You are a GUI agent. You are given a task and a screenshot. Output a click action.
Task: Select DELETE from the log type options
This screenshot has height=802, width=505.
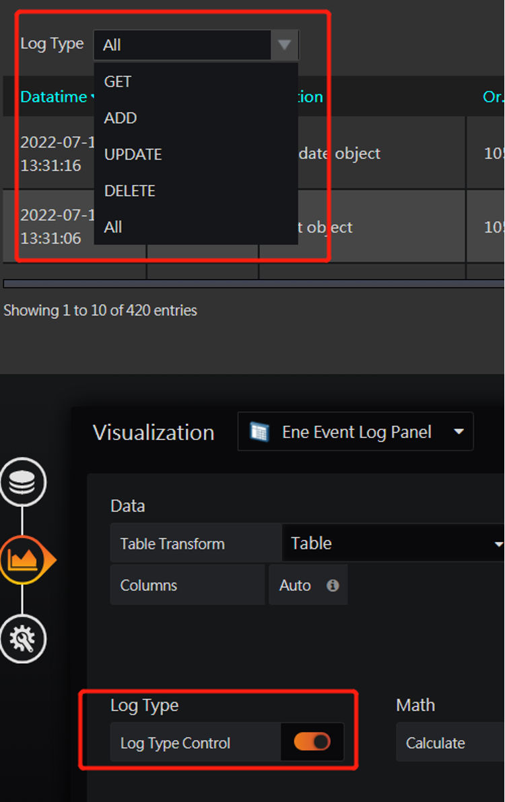point(129,191)
